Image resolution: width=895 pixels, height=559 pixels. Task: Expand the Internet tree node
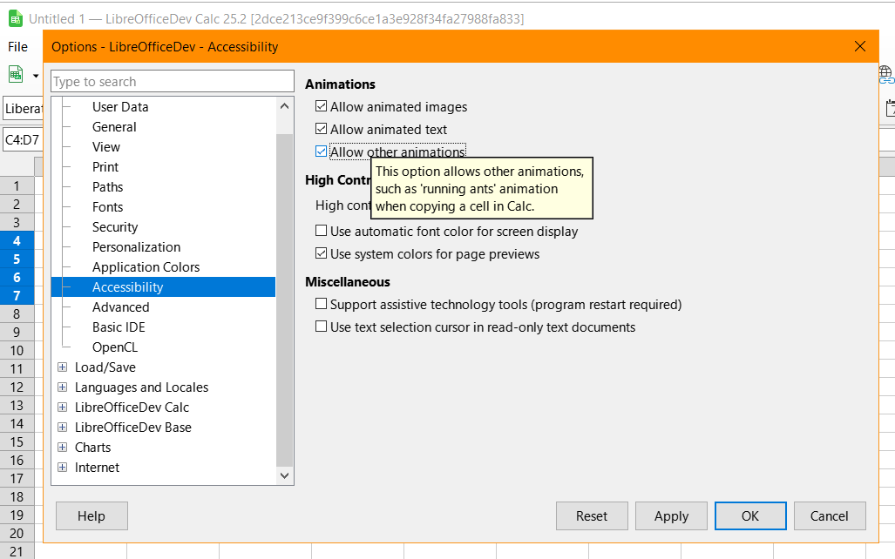pos(63,467)
